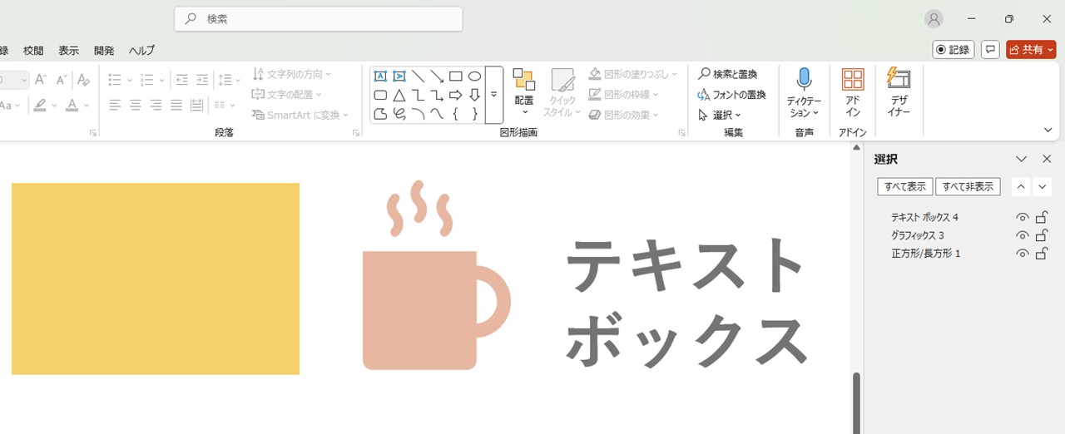The width and height of the screenshot is (1065, 434).
Task: Select the text box shape in gallery
Action: (x=380, y=76)
